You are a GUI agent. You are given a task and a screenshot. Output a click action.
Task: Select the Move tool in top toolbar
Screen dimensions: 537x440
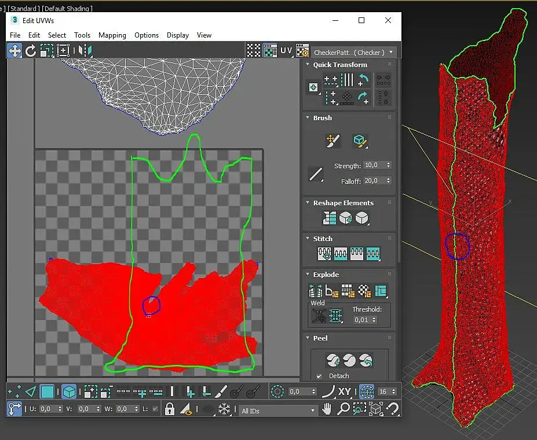coord(14,51)
